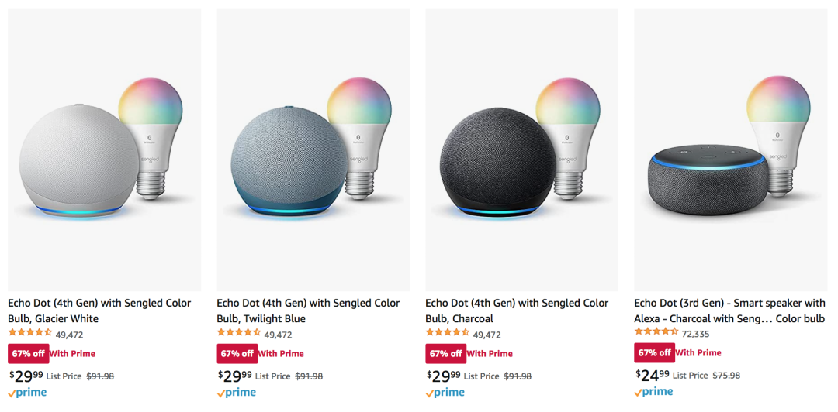This screenshot has height=412, width=838.
Task: Select the $24.99 price of 3rd Gen bundle
Action: click(653, 375)
